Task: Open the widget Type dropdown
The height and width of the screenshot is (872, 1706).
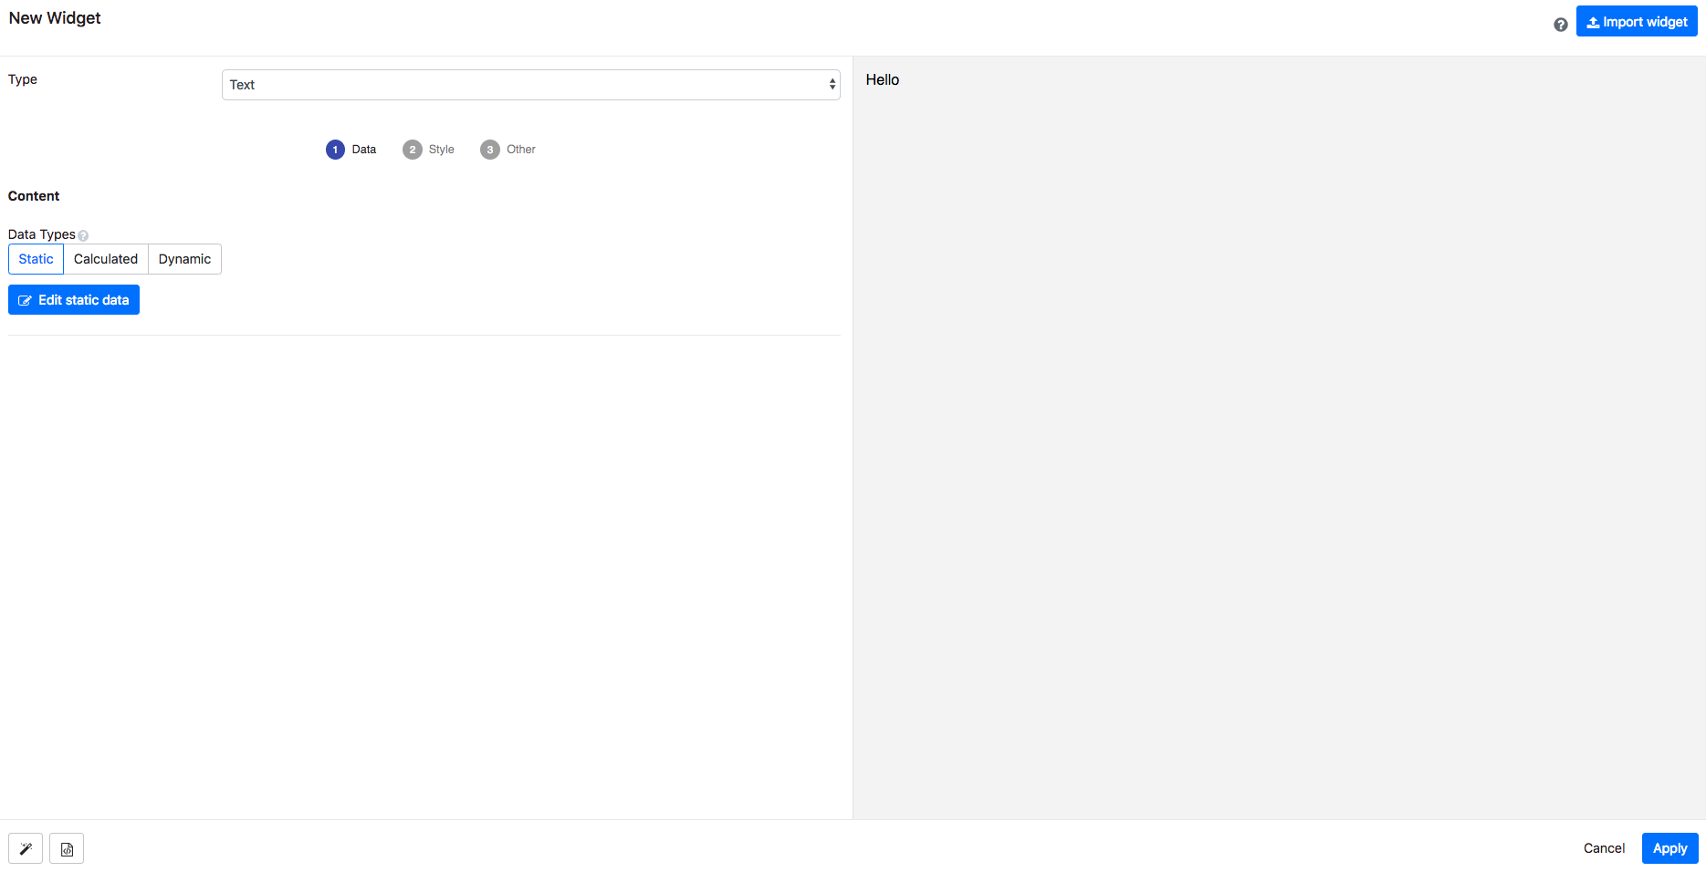Action: tap(530, 85)
